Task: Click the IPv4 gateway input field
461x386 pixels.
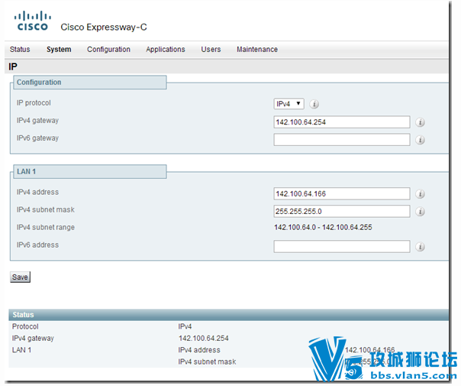Action: tap(342, 122)
